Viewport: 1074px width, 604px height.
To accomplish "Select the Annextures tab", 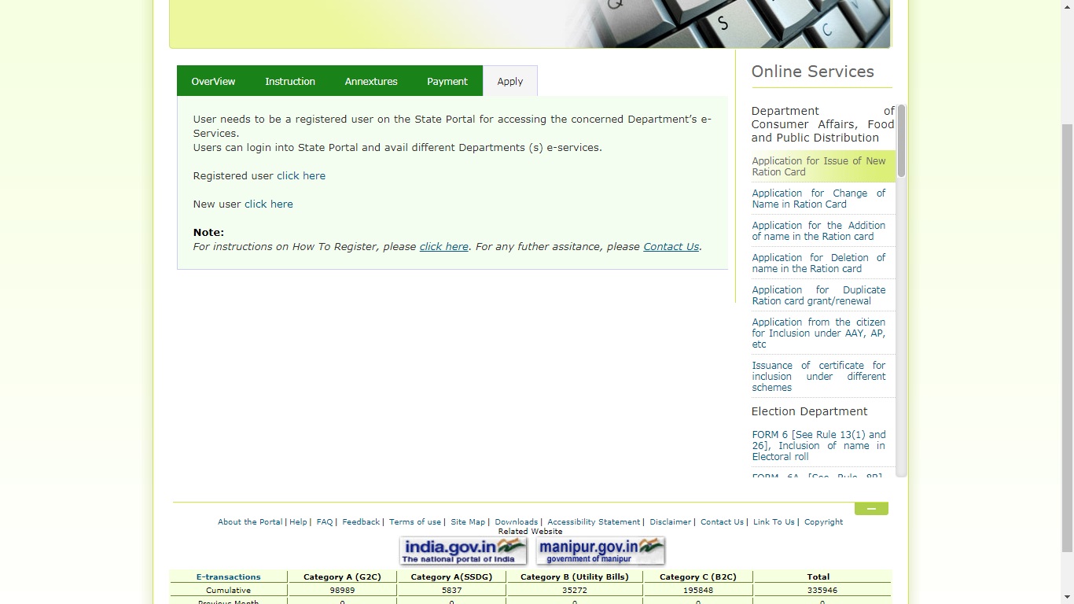I will 370,81.
